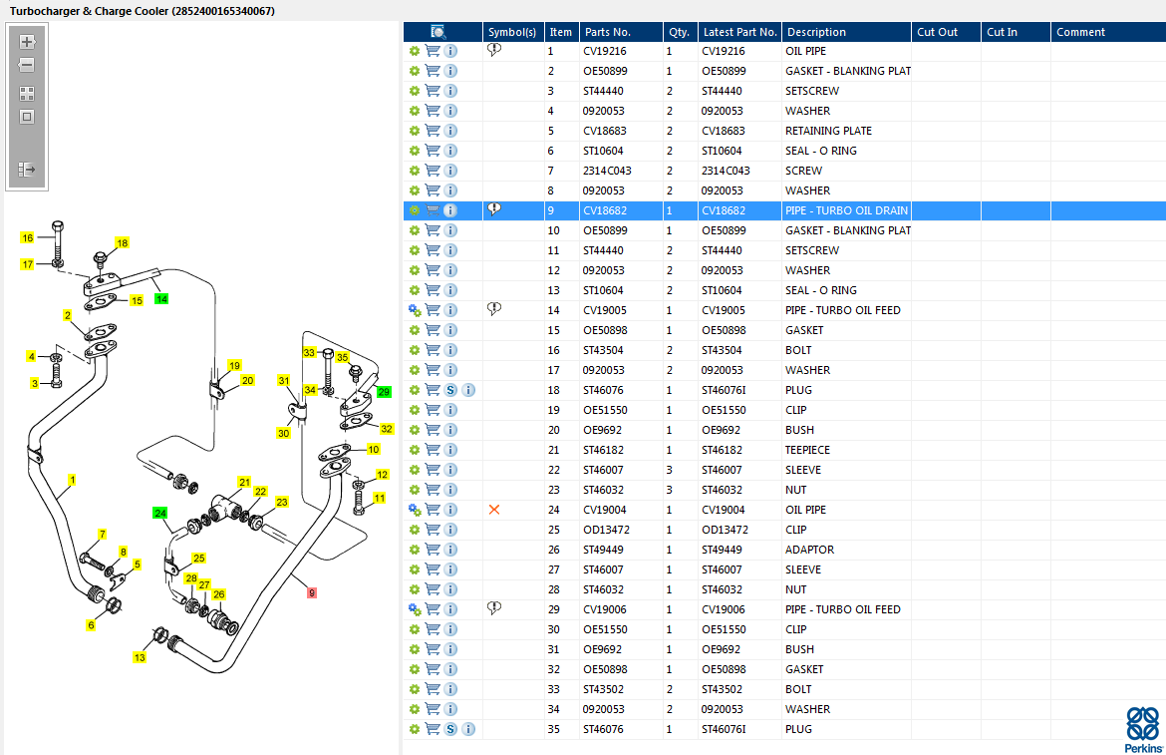Click the Perkins logo

point(1143,730)
